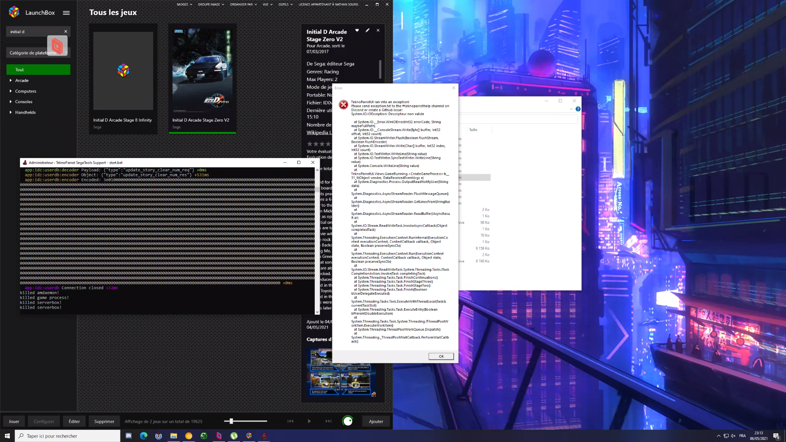Click the red error icon in the dialog
The height and width of the screenshot is (442, 786).
[343, 105]
